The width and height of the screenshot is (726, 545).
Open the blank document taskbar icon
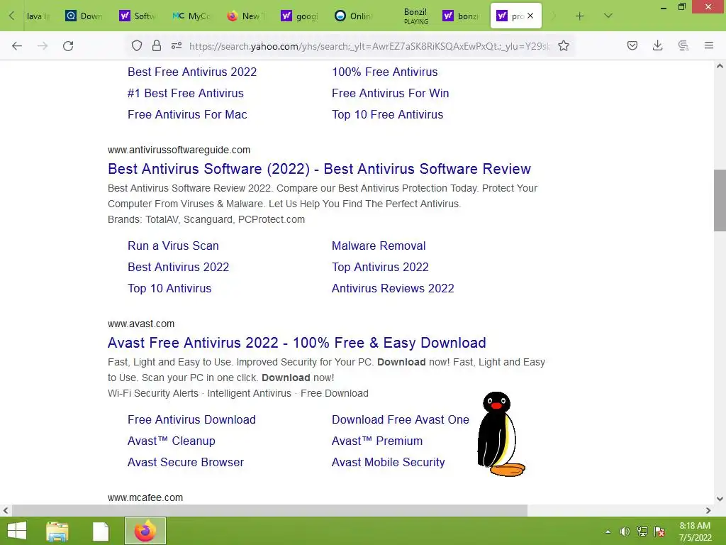(101, 531)
